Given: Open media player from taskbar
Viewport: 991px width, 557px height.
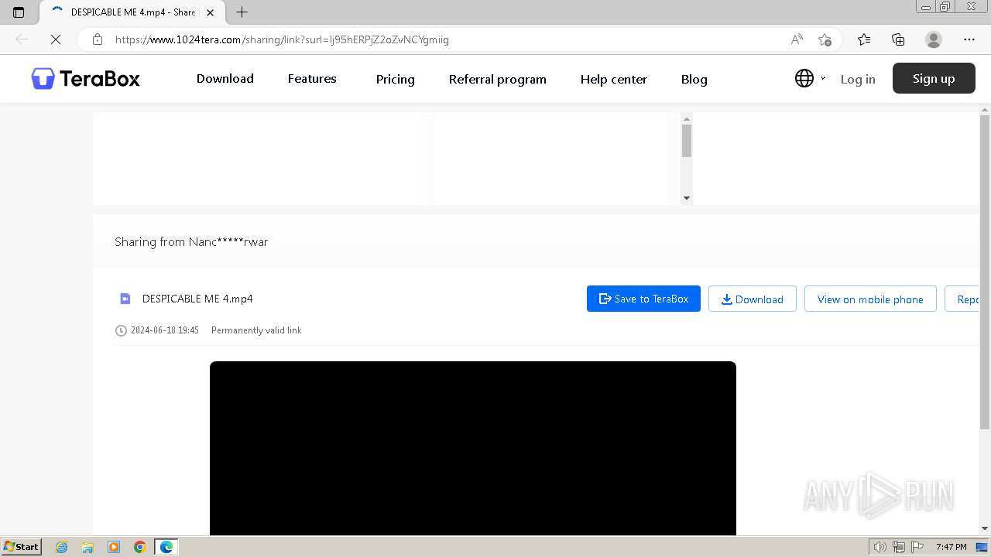Looking at the screenshot, I should [x=114, y=547].
